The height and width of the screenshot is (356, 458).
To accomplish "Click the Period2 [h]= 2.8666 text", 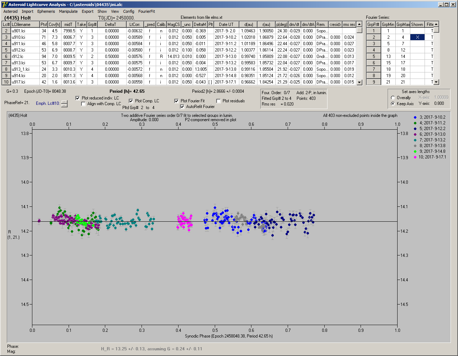I will (218, 91).
